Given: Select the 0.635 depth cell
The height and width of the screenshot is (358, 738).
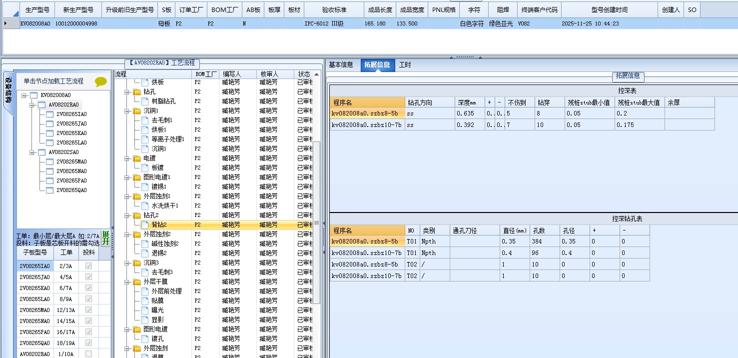Looking at the screenshot, I should 470,113.
